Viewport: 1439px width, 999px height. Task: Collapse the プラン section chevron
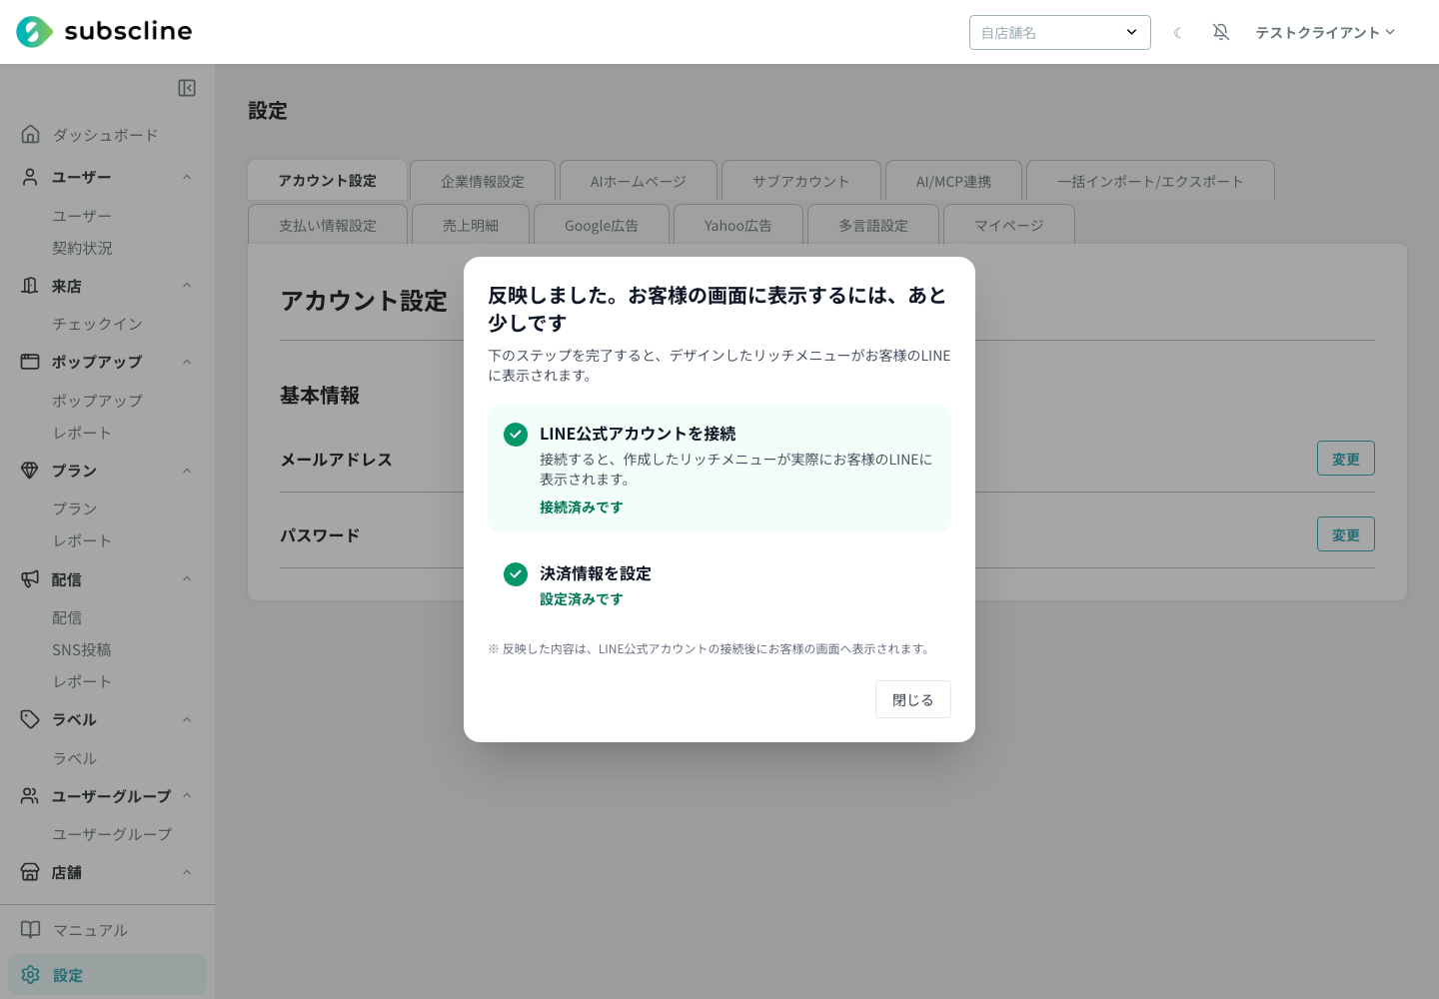point(187,471)
